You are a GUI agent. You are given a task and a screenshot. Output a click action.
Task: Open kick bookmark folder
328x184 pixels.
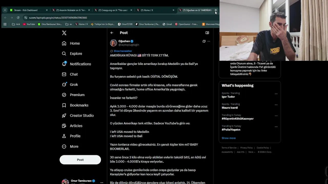[x=16, y=24]
